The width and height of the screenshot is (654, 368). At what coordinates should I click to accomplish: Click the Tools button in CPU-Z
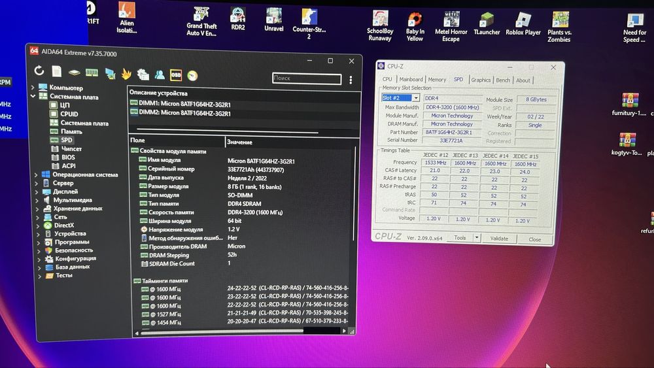(460, 237)
